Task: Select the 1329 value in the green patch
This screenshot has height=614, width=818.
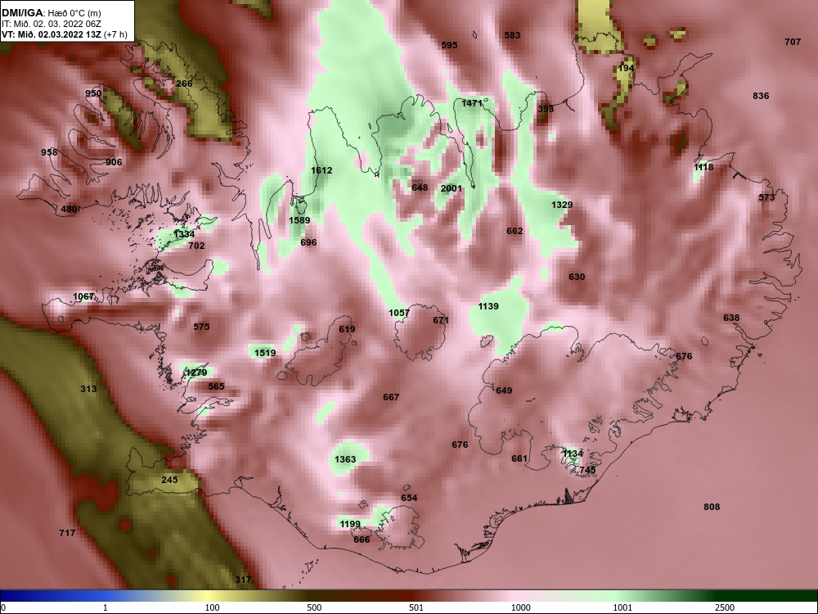Action: pos(562,205)
